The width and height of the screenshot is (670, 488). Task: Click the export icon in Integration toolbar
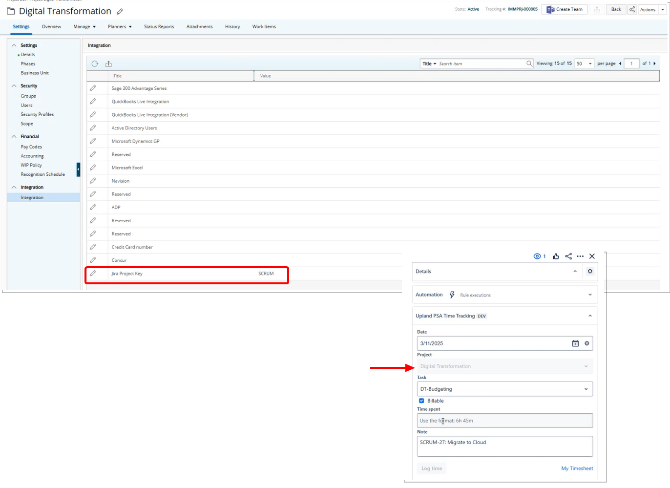108,64
